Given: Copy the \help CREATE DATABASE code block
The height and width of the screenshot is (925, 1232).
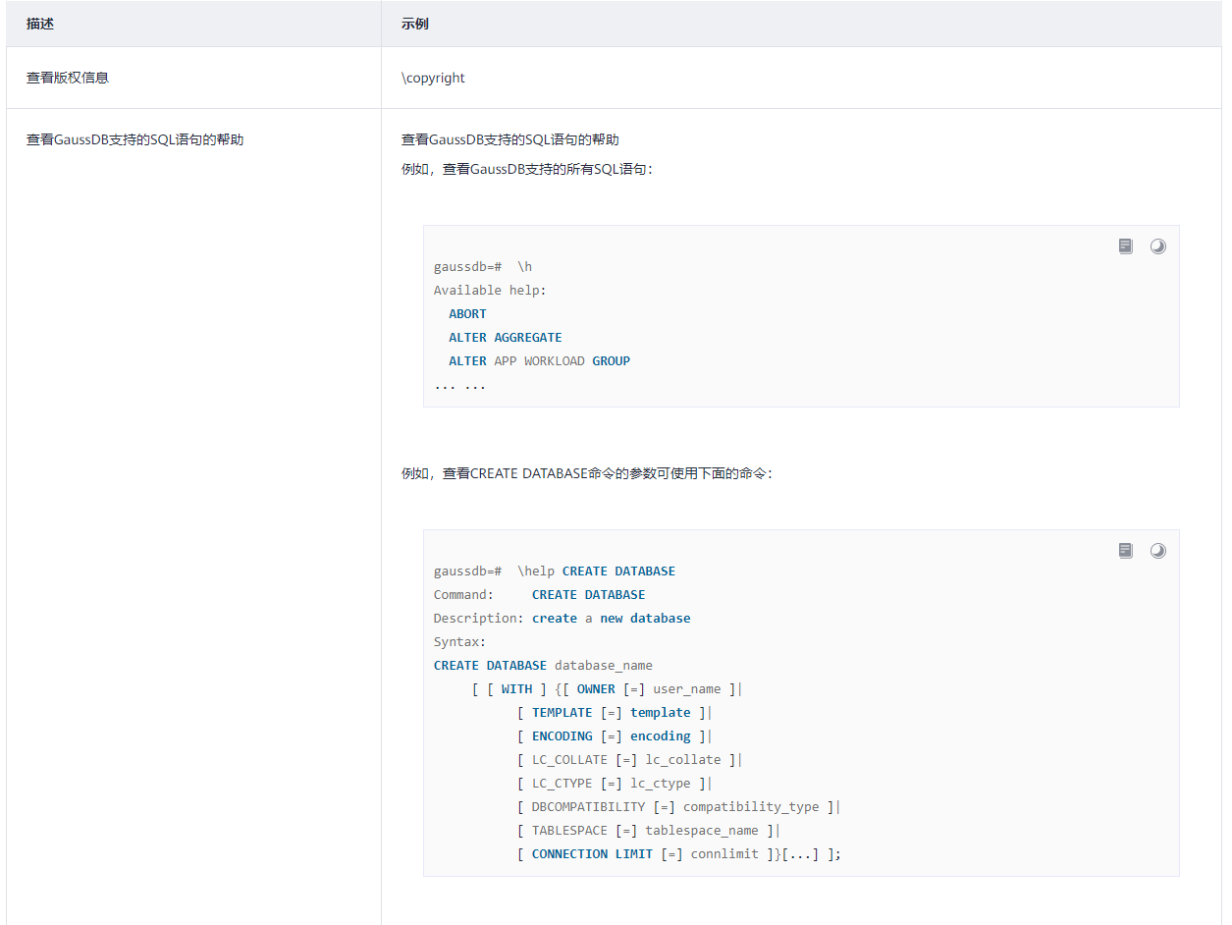Looking at the screenshot, I should (1125, 551).
